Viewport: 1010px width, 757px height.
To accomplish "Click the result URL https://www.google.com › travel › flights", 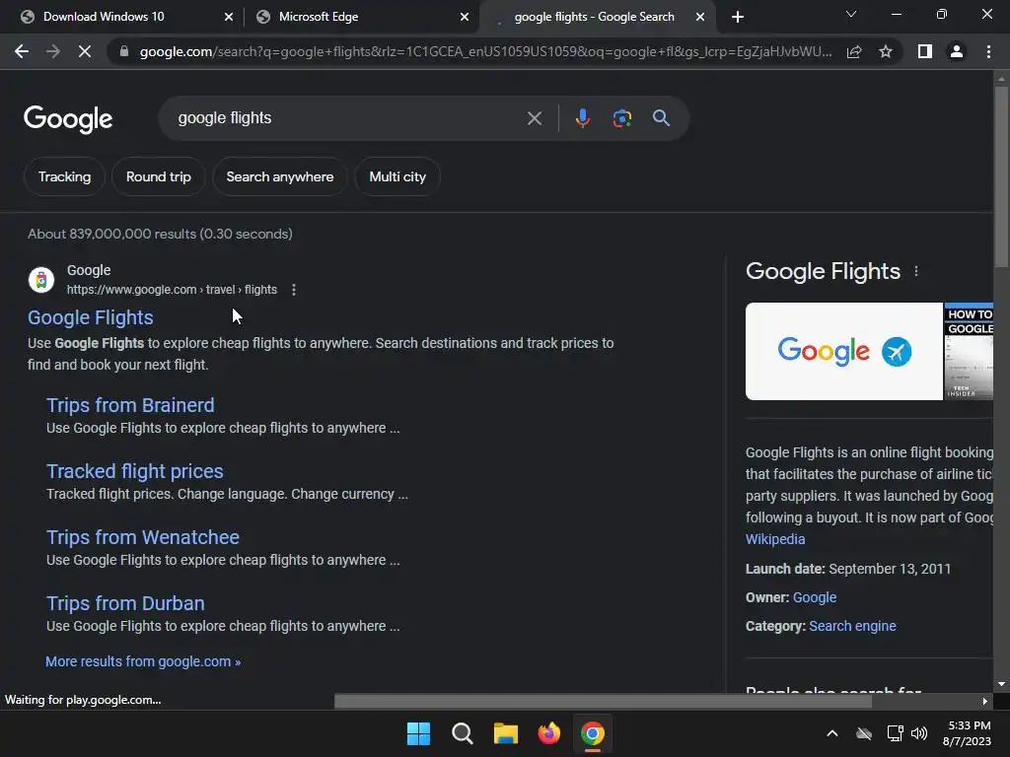I will click(x=172, y=290).
